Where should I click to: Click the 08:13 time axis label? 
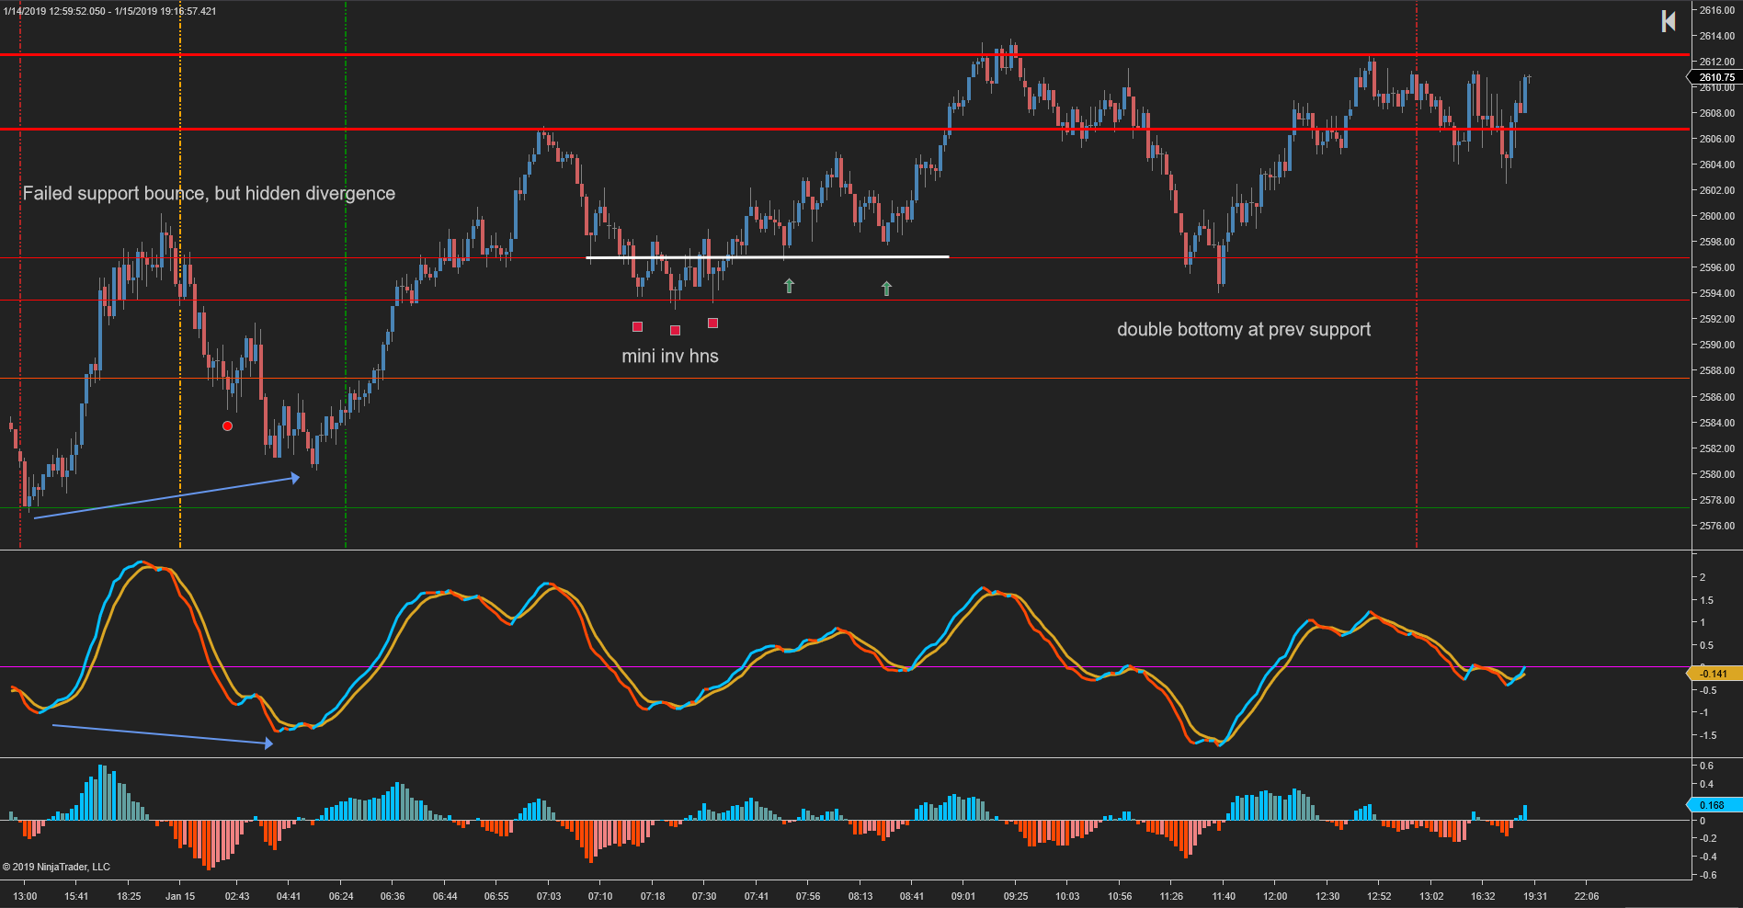coord(860,896)
